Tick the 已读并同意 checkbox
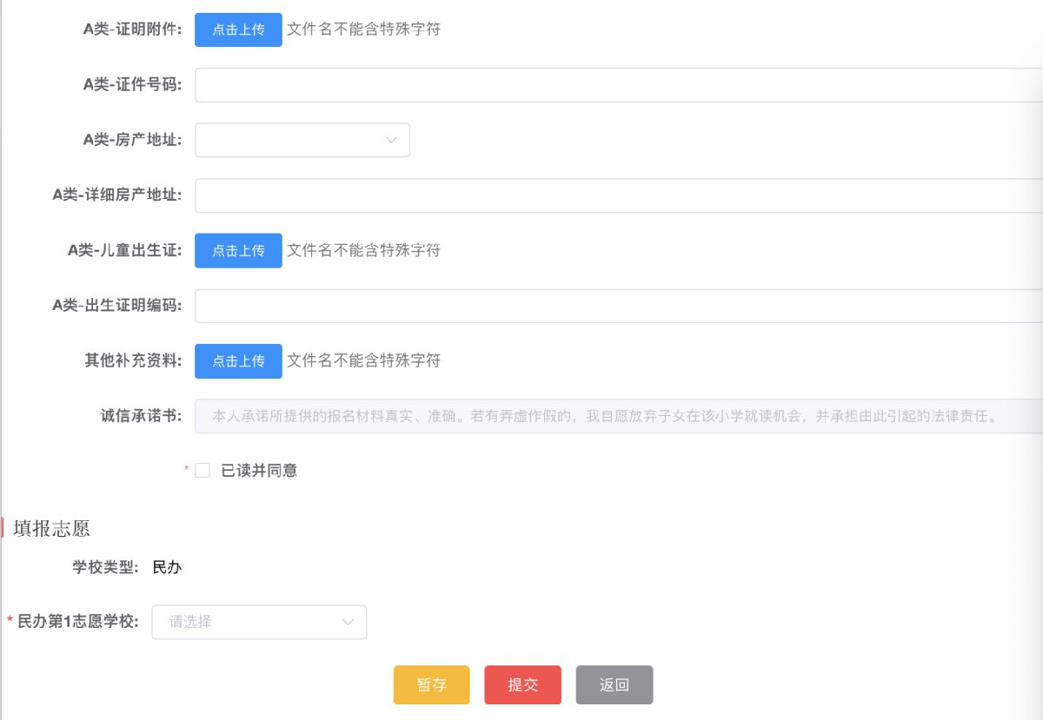Screen dimensions: 1043x720 (203, 471)
